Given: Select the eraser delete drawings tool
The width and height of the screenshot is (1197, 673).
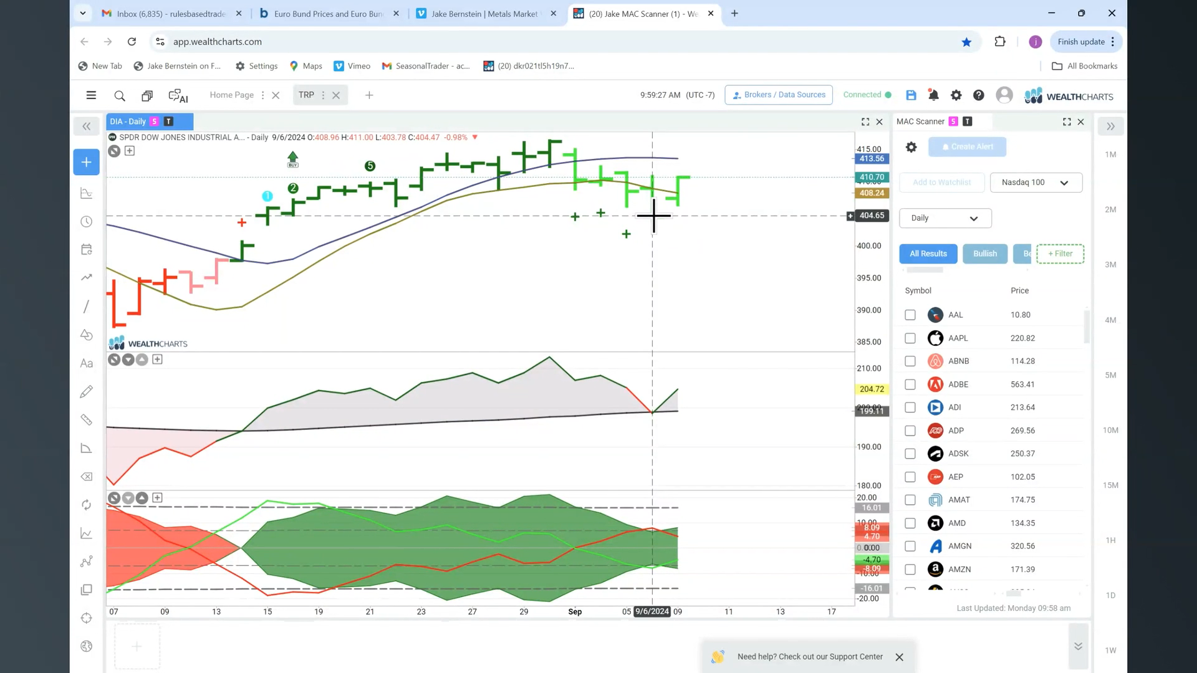Looking at the screenshot, I should coord(87,477).
